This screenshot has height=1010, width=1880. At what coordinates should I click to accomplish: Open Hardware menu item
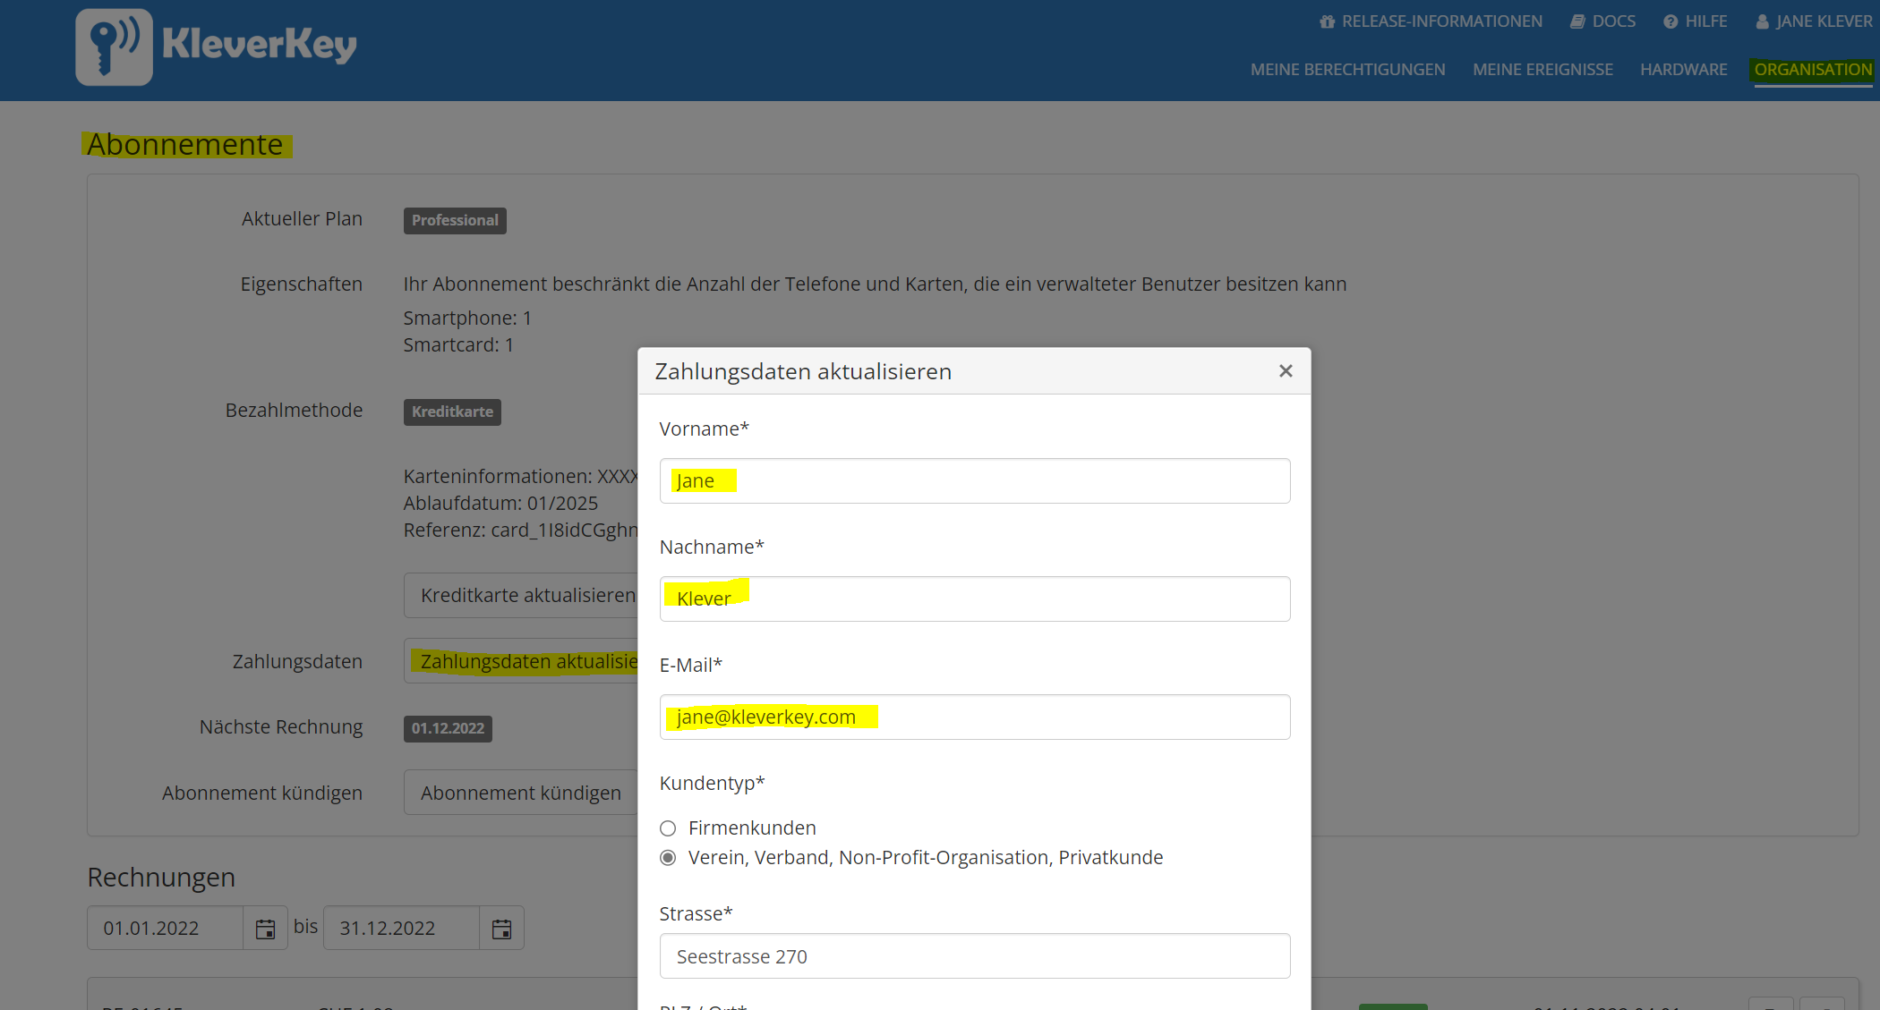[1683, 70]
